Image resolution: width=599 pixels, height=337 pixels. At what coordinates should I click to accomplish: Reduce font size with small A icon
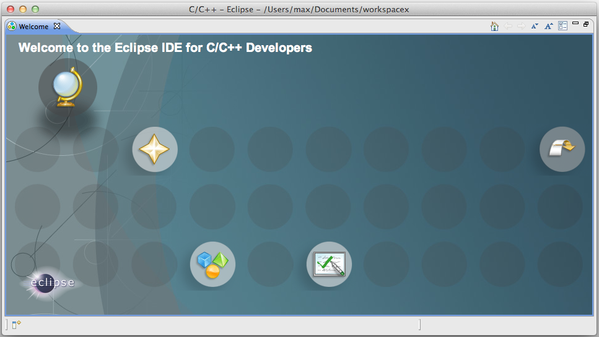[535, 26]
